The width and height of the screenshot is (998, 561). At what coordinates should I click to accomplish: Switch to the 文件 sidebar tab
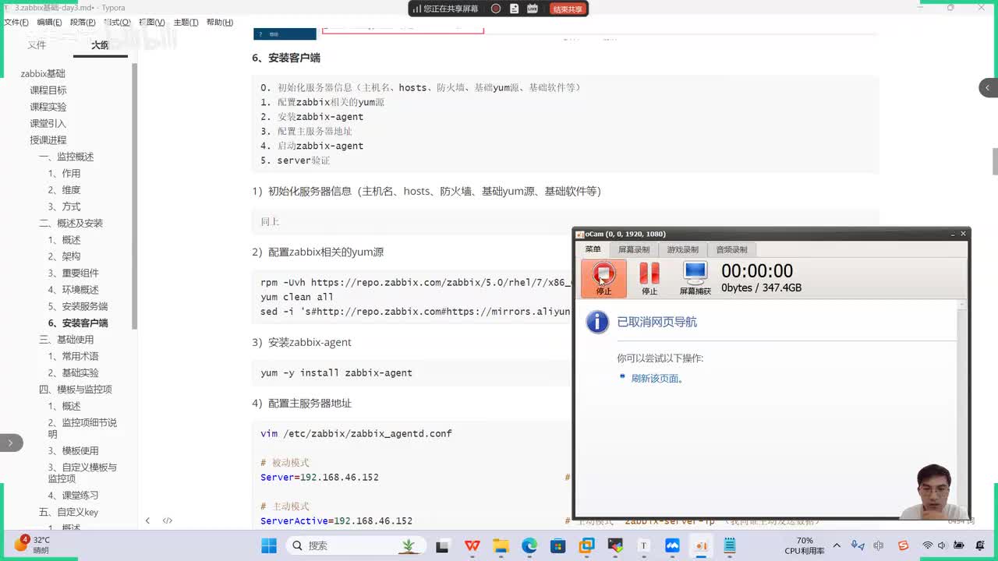[37, 45]
